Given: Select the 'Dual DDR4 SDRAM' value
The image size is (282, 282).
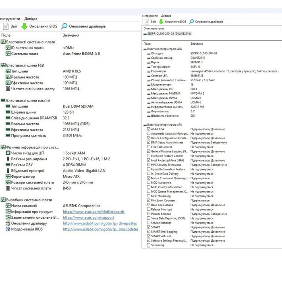Looking at the screenshot, I should pyautogui.click(x=78, y=106).
